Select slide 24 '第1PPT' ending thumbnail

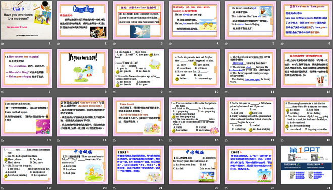[306, 165]
